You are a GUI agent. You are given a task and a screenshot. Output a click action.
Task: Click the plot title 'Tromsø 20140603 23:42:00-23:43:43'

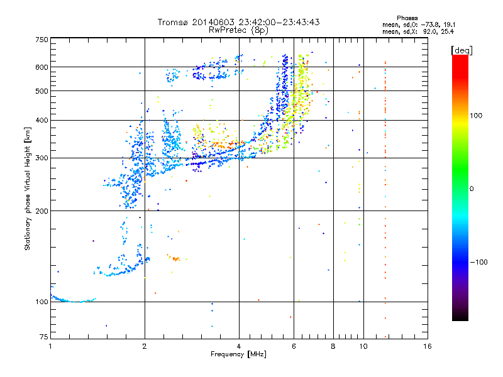coord(238,22)
